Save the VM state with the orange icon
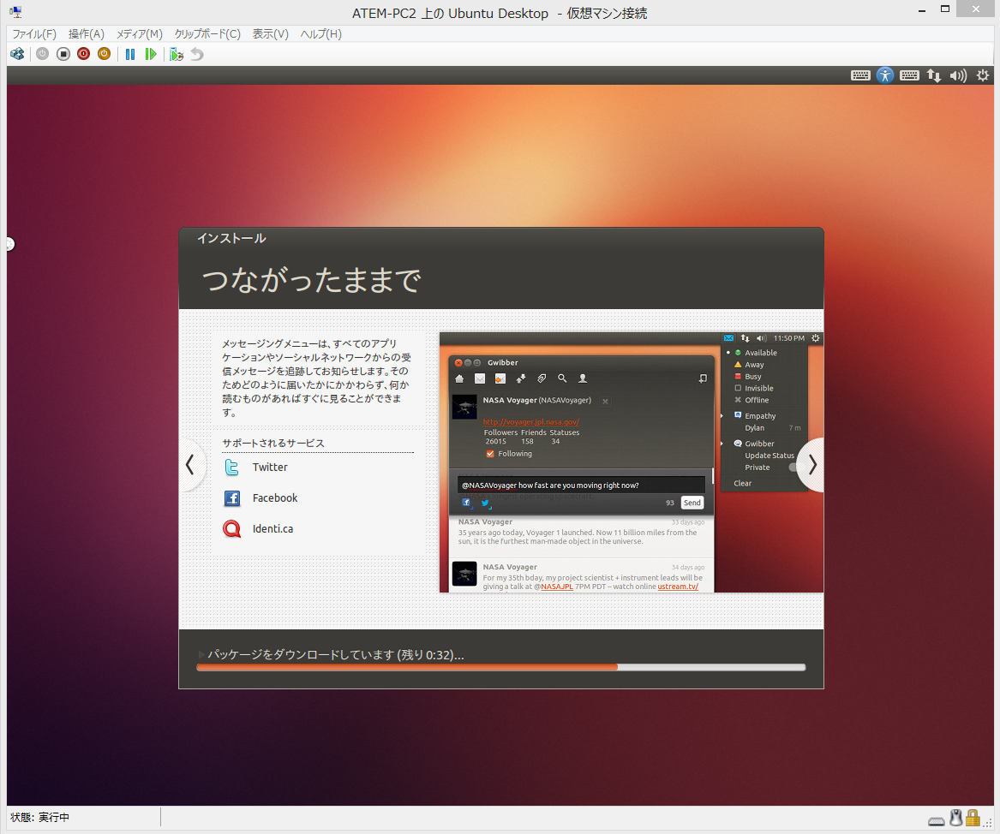The image size is (1000, 834). (x=104, y=54)
